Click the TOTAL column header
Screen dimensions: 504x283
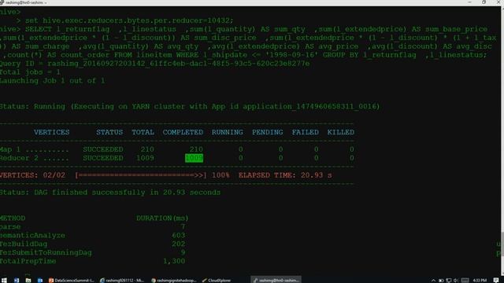[x=143, y=132]
